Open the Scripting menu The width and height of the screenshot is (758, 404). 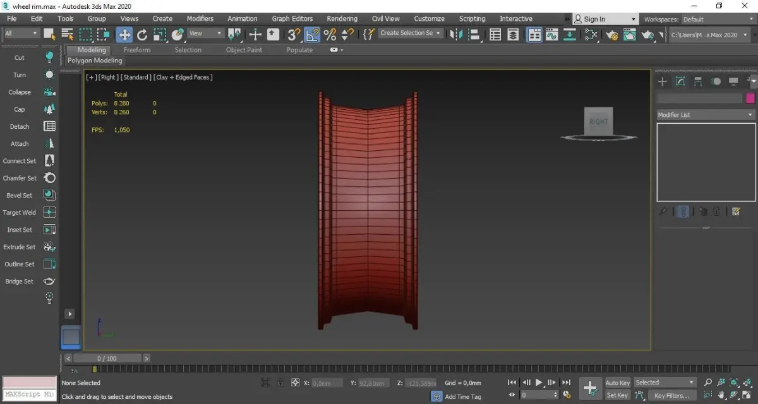coord(472,18)
